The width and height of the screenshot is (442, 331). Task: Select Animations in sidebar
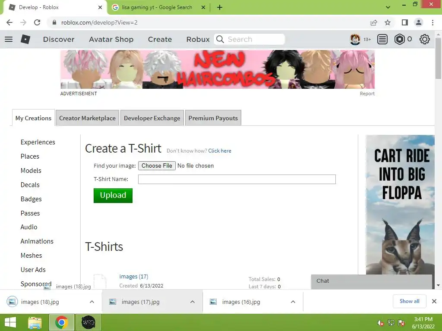click(x=37, y=241)
